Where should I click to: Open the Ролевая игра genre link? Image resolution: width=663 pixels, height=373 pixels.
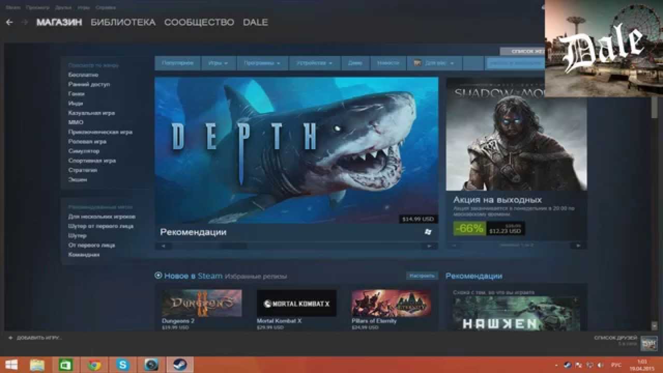pyautogui.click(x=87, y=141)
